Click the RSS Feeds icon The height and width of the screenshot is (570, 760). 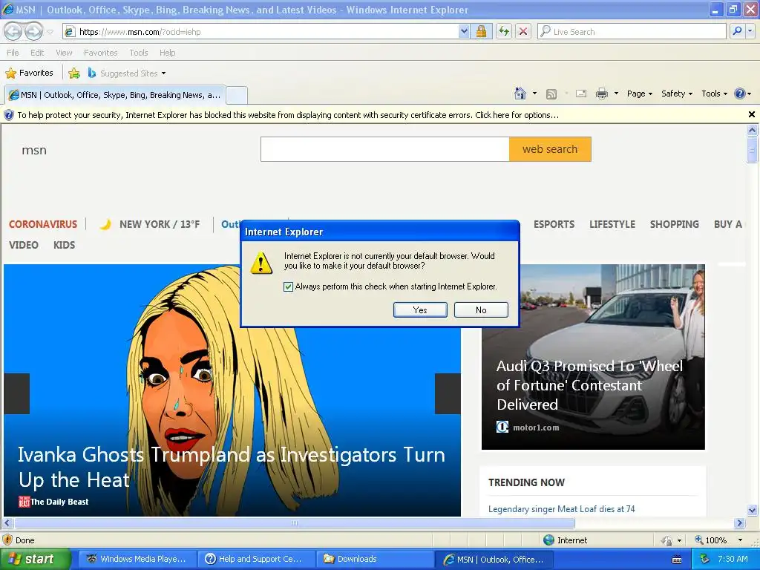coord(551,94)
